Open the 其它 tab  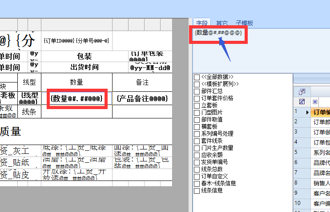[222, 23]
